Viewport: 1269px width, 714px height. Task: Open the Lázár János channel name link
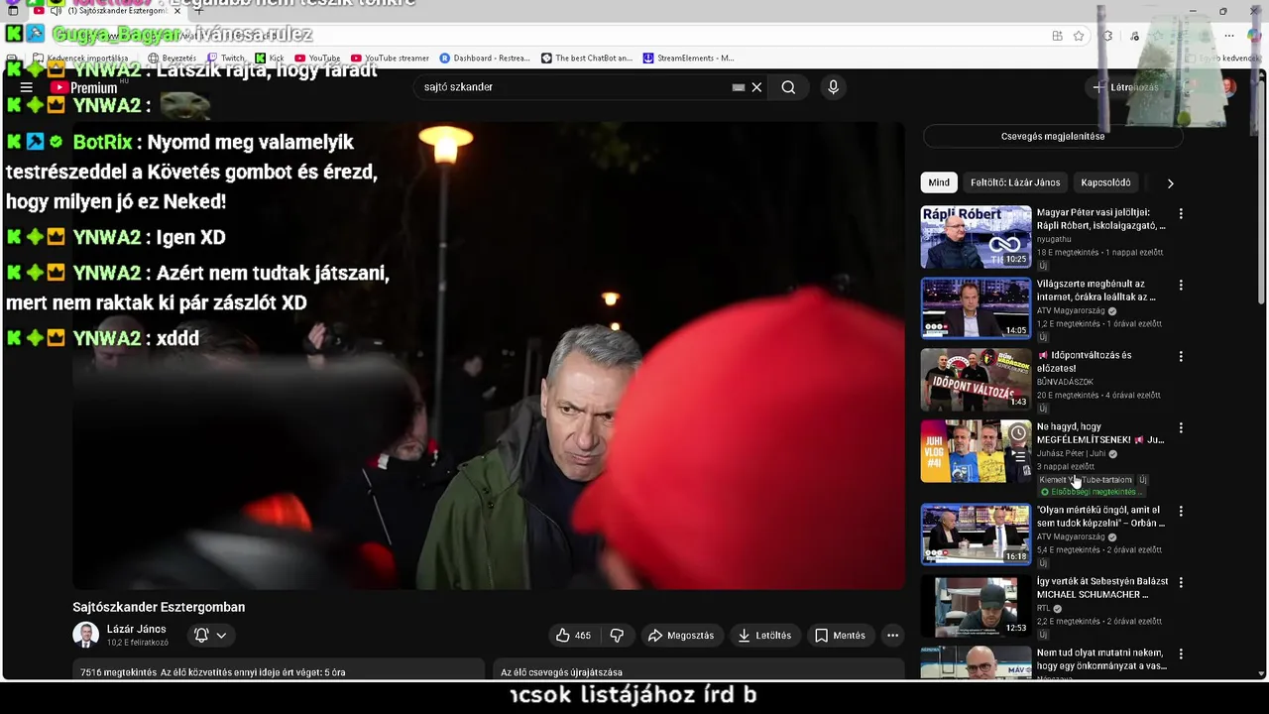coord(136,629)
